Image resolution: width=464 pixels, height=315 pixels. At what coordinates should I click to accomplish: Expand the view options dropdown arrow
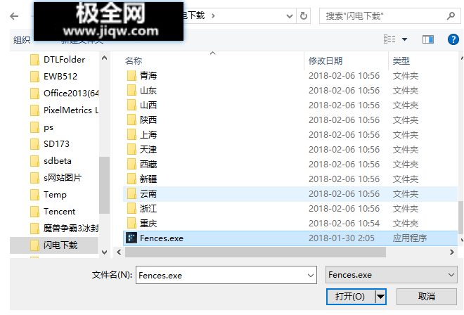pyautogui.click(x=404, y=39)
